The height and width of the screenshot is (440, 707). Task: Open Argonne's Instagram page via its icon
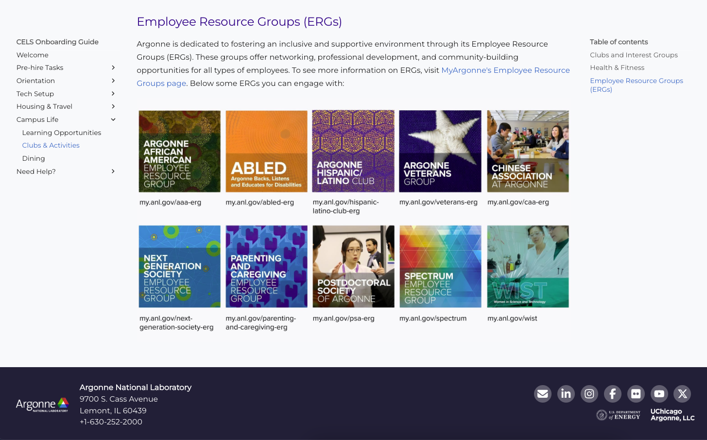[589, 394]
